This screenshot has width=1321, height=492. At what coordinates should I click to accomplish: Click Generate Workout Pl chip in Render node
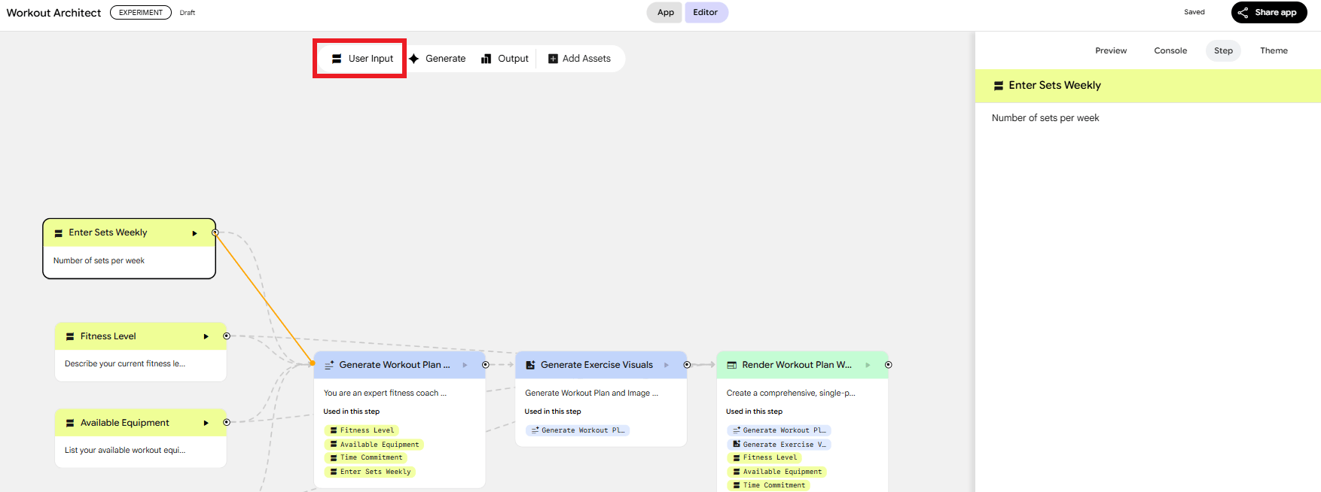coord(779,430)
